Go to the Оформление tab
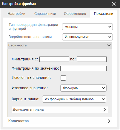Viewport: 120px width, 130px height. pyautogui.click(x=75, y=14)
